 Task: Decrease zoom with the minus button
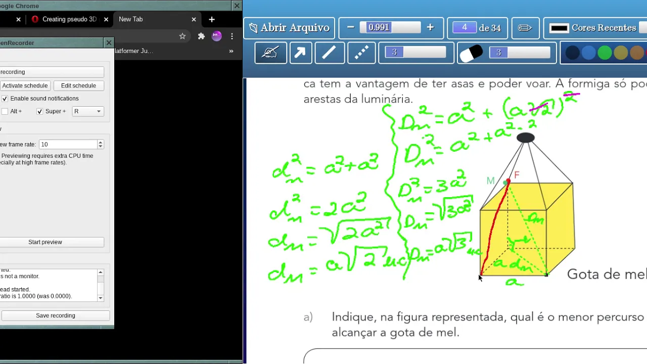tap(350, 28)
